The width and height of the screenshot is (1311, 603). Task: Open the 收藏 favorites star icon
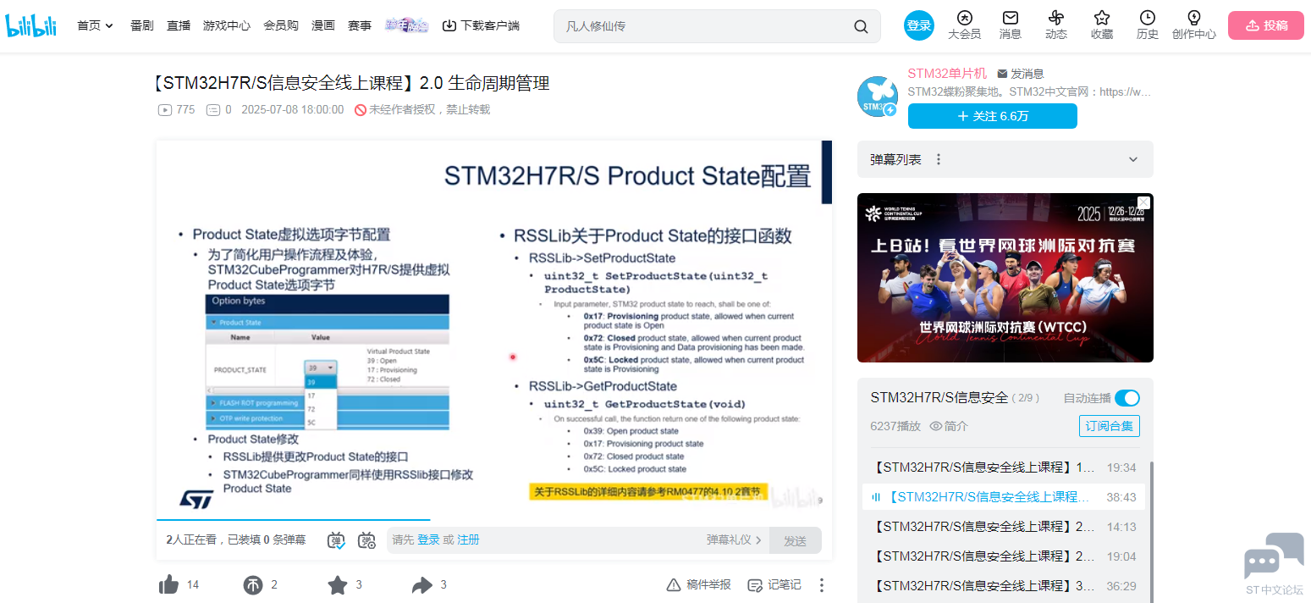pyautogui.click(x=1101, y=18)
